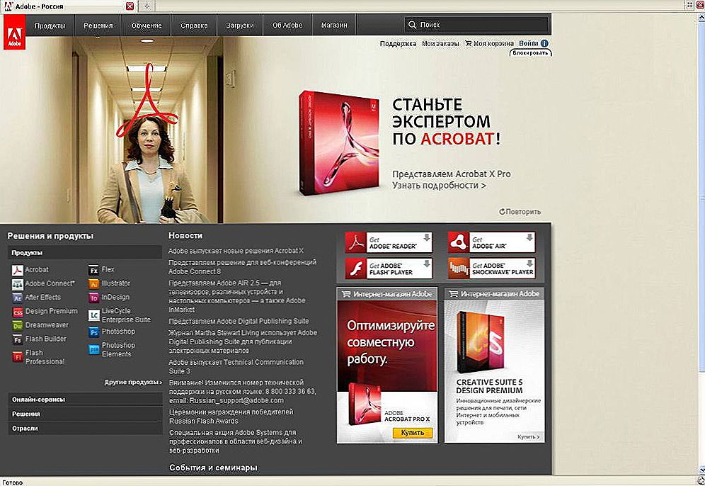
Task: Open the Другие продукты link
Action: pyautogui.click(x=133, y=382)
